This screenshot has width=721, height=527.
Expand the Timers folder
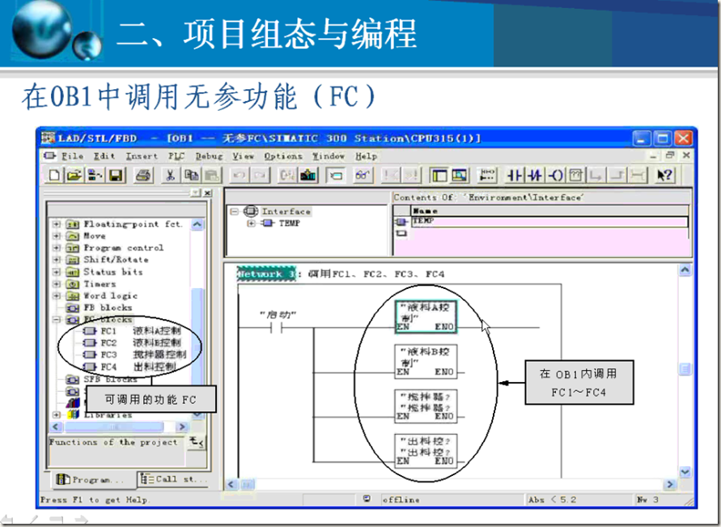pyautogui.click(x=57, y=283)
